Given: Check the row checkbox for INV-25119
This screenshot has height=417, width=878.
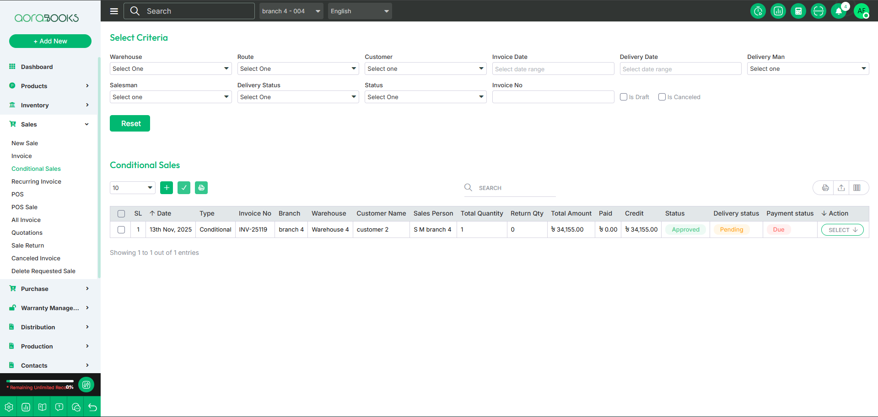Looking at the screenshot, I should point(121,230).
